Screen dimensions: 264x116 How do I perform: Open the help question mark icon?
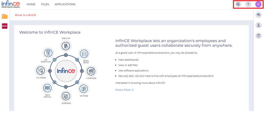coord(248,4)
